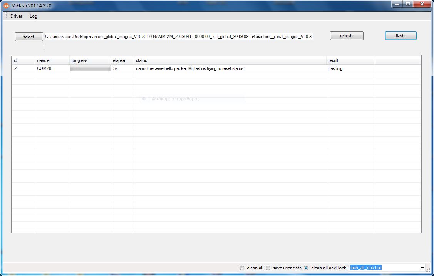Click the toolbar grip handle beside Driver
This screenshot has width=434, height=276.
click(x=6, y=16)
